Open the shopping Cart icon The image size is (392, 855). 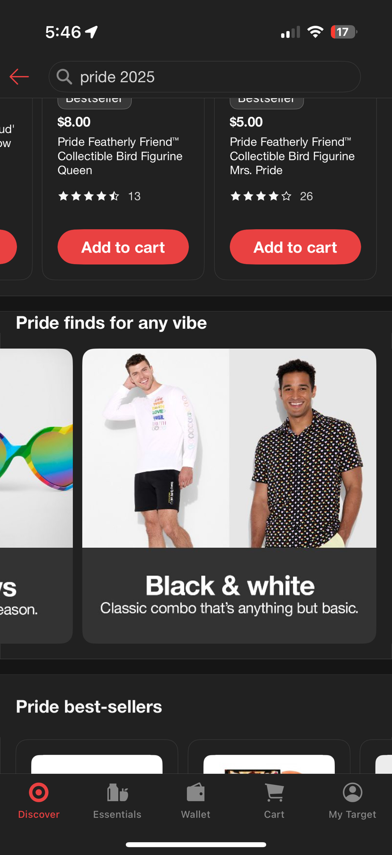[x=274, y=793]
